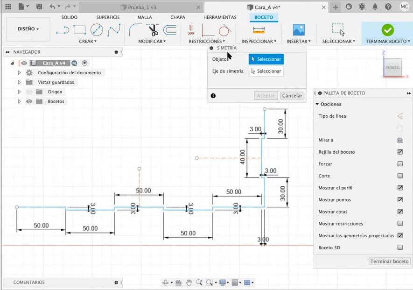
Task: Click the Mirar a icon
Action: coord(400,140)
